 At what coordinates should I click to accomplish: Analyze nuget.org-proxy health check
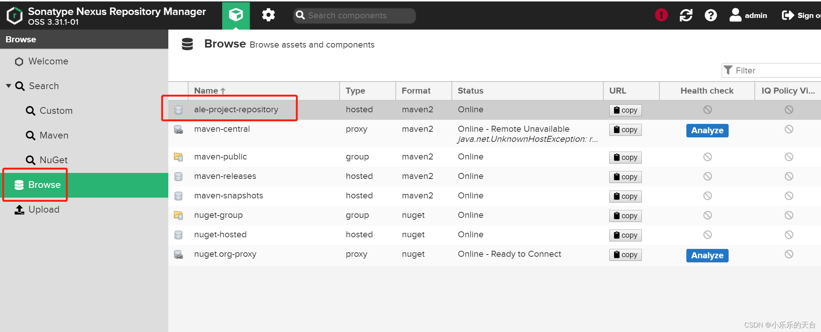tap(707, 255)
